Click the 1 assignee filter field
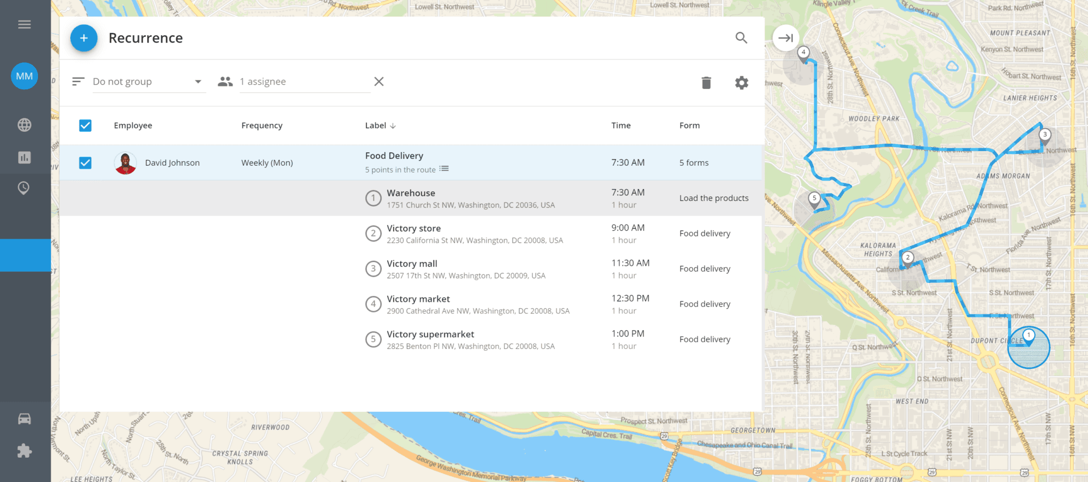The image size is (1088, 482). click(x=303, y=81)
